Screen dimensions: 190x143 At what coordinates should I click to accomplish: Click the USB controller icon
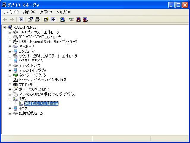[x=15, y=42]
